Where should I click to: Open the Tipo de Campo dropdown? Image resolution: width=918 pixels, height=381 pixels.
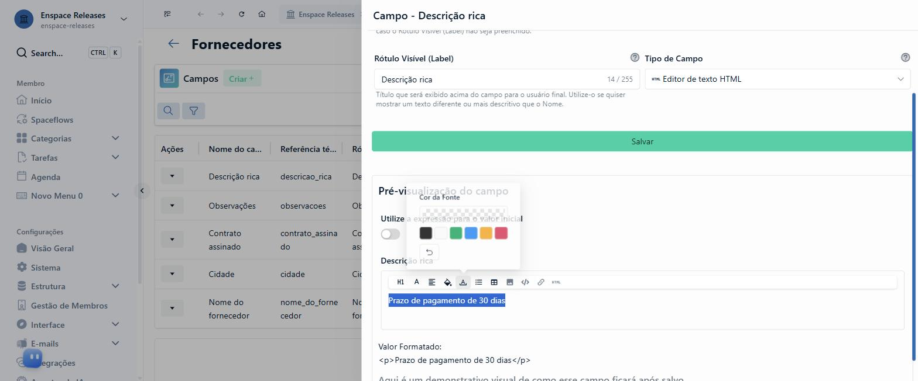point(777,79)
